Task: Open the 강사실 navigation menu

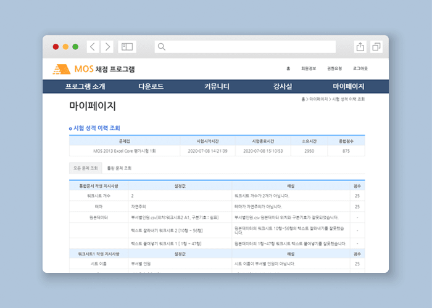Action: pyautogui.click(x=283, y=86)
